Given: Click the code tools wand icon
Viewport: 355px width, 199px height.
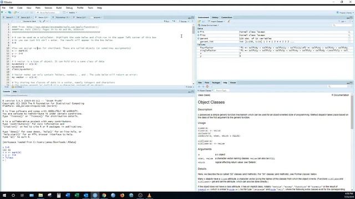Looking at the screenshot, I should click(x=44, y=21).
